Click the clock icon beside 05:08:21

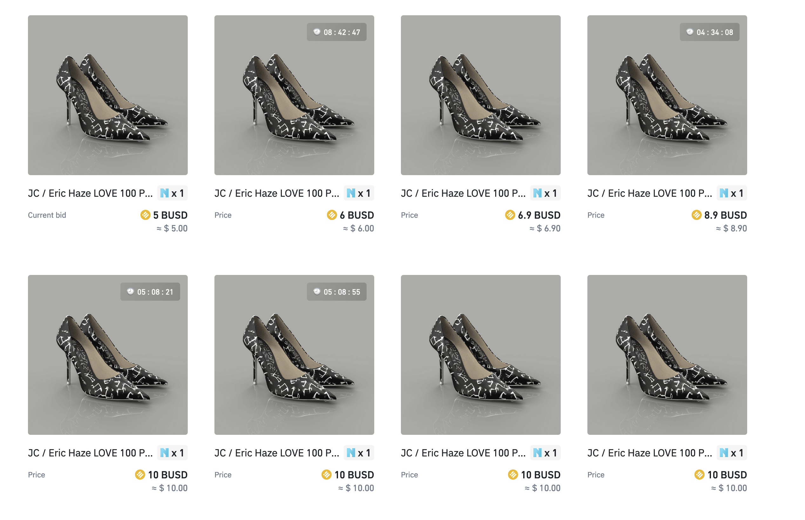click(x=130, y=291)
